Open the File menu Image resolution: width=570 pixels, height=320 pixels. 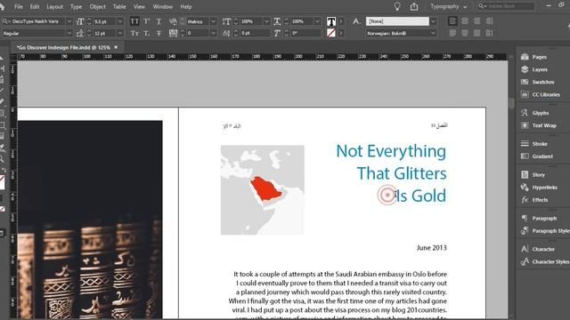pyautogui.click(x=18, y=6)
